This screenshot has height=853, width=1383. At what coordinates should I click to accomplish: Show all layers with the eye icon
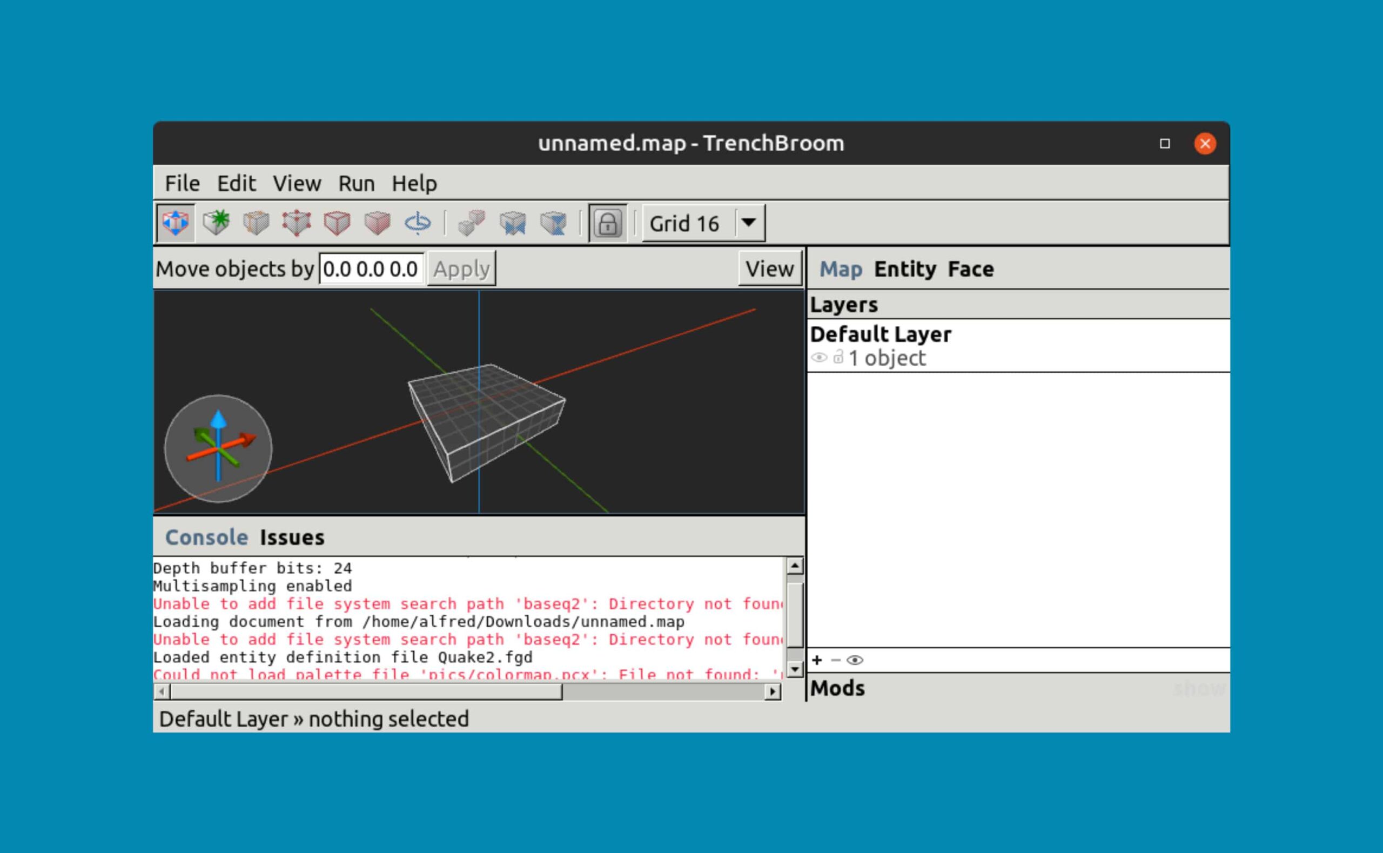click(x=855, y=660)
